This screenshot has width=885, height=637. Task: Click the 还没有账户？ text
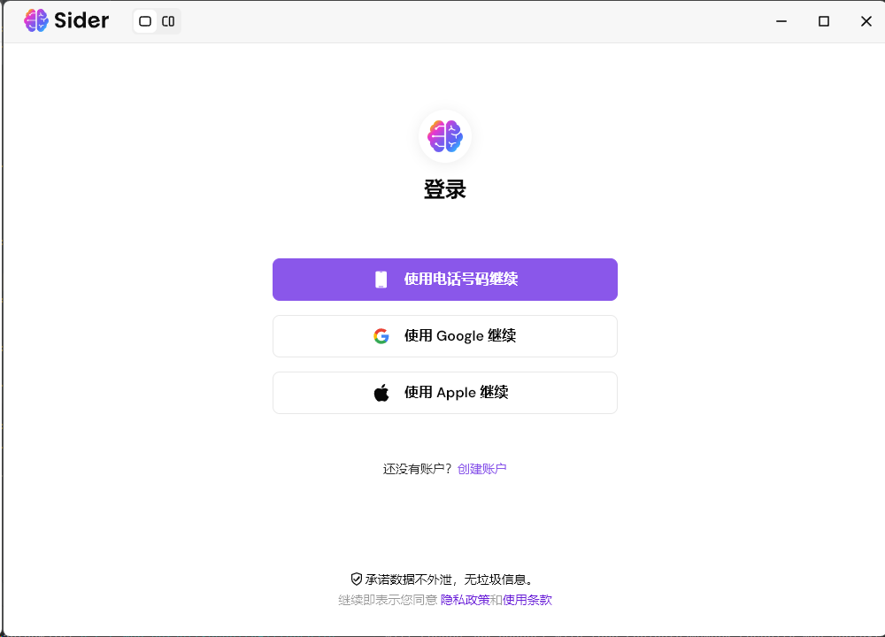click(x=418, y=469)
